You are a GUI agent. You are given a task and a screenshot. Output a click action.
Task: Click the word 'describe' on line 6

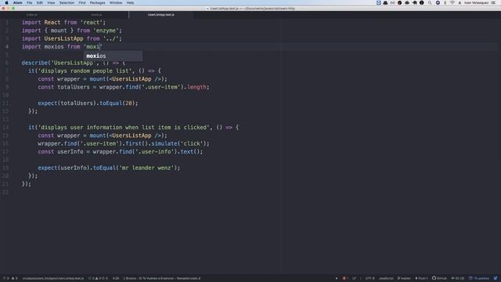click(x=34, y=63)
